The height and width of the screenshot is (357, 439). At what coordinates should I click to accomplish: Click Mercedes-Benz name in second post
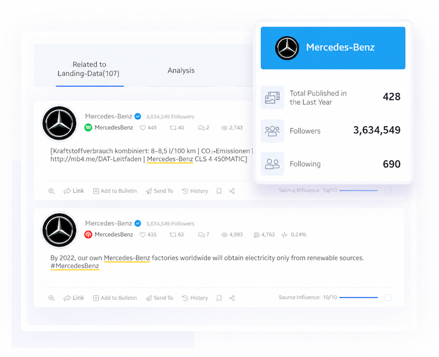(108, 223)
